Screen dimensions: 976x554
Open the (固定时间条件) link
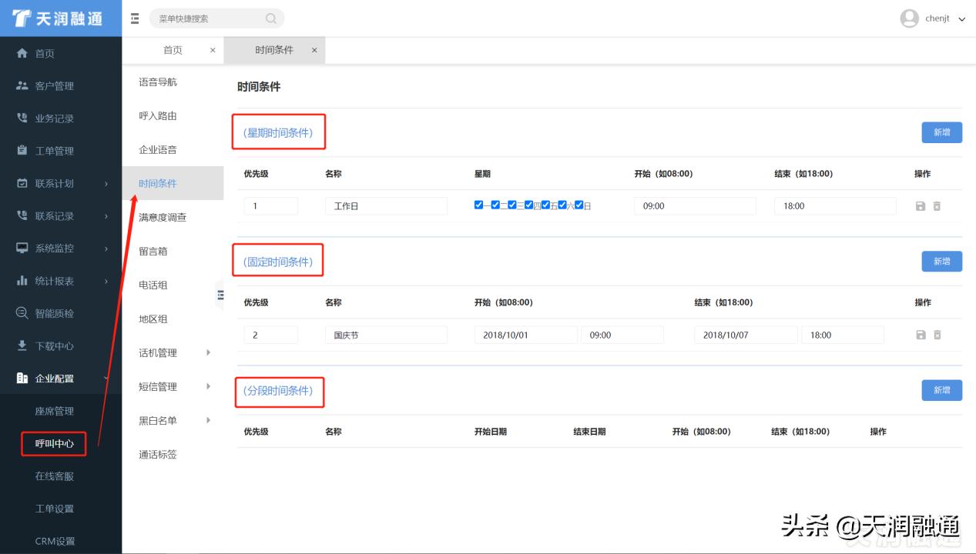[279, 261]
